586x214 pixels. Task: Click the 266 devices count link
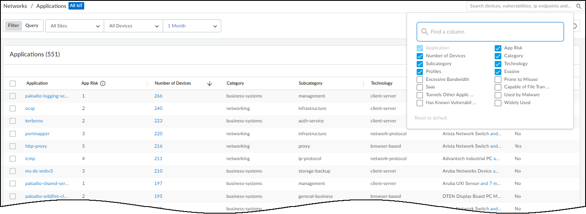tap(159, 96)
